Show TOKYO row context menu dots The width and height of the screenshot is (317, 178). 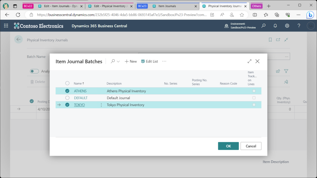(101, 105)
